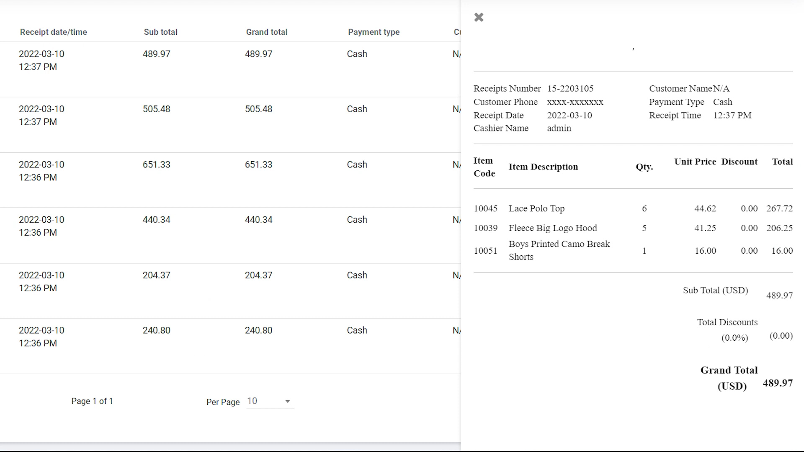Viewport: 804px width, 452px height.
Task: Select the receipt with grand total 204.37
Action: tap(258, 275)
